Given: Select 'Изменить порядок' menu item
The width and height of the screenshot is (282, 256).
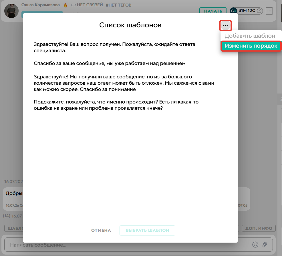Looking at the screenshot, I should coord(251,46).
